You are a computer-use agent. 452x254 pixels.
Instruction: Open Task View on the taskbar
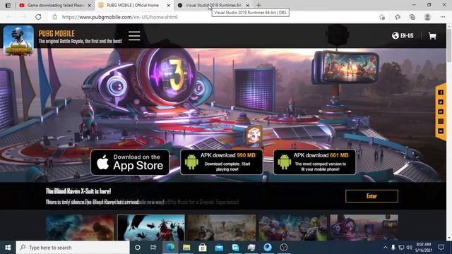tap(153, 248)
